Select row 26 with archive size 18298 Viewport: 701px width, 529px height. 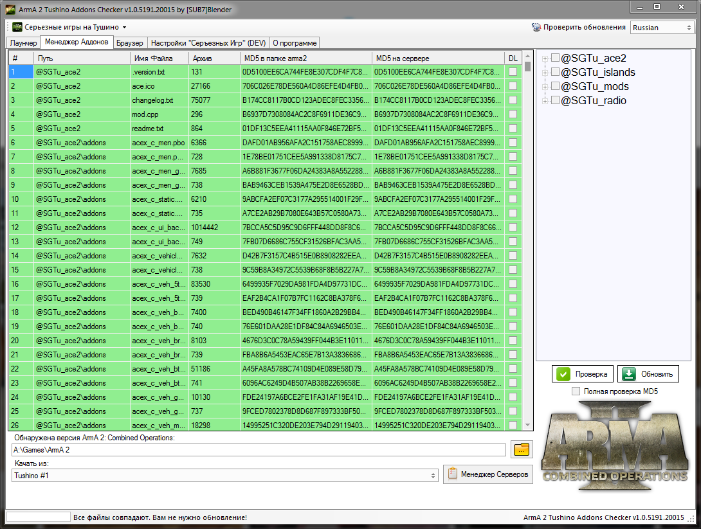(x=265, y=425)
